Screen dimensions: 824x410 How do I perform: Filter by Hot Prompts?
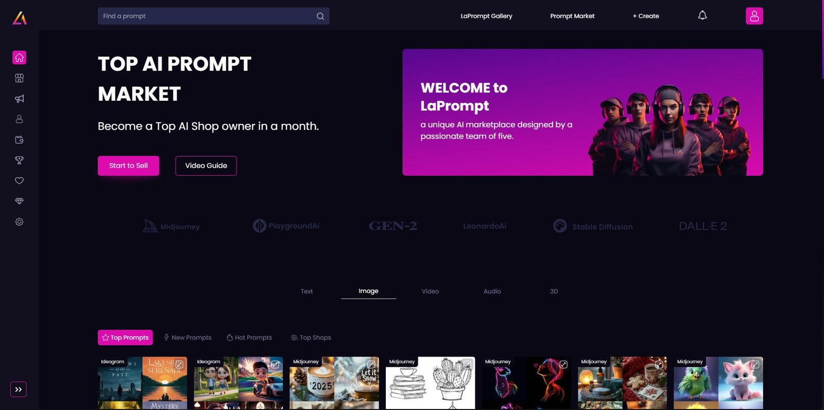249,338
